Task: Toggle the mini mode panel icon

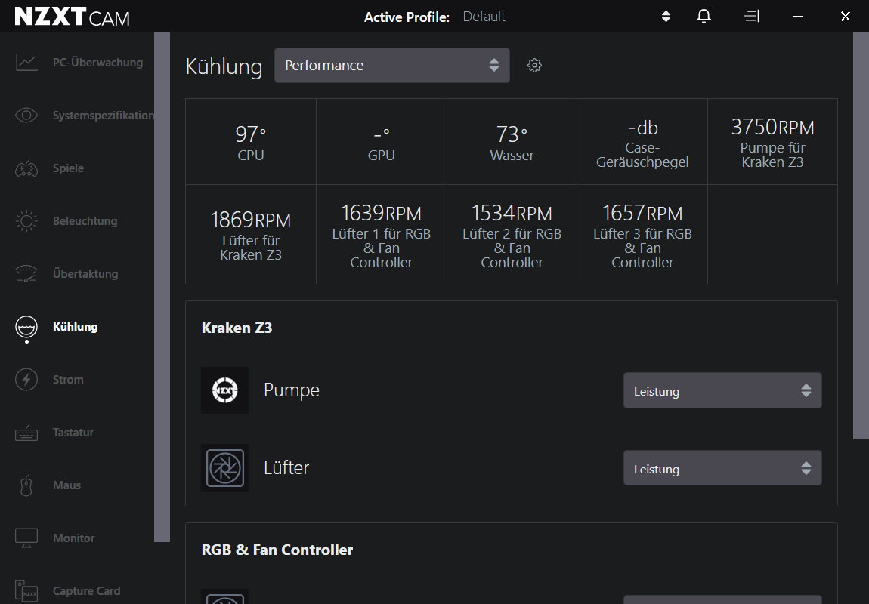Action: point(752,16)
